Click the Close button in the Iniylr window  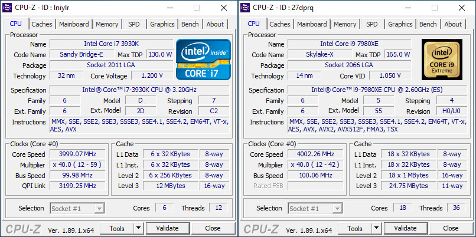[213, 228]
